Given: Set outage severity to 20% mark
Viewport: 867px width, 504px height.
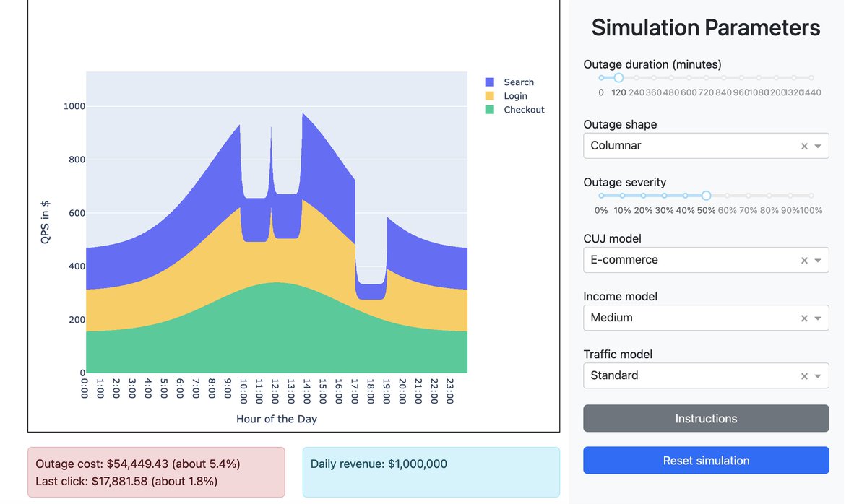Looking at the screenshot, I should tap(643, 196).
